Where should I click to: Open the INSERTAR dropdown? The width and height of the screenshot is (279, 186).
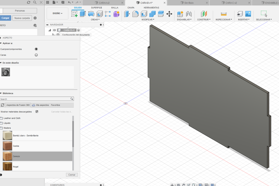tap(244, 20)
